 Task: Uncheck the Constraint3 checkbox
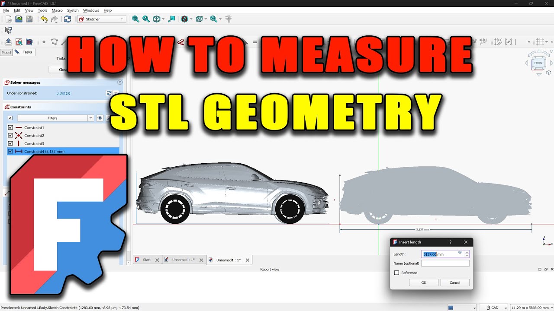[x=10, y=143]
